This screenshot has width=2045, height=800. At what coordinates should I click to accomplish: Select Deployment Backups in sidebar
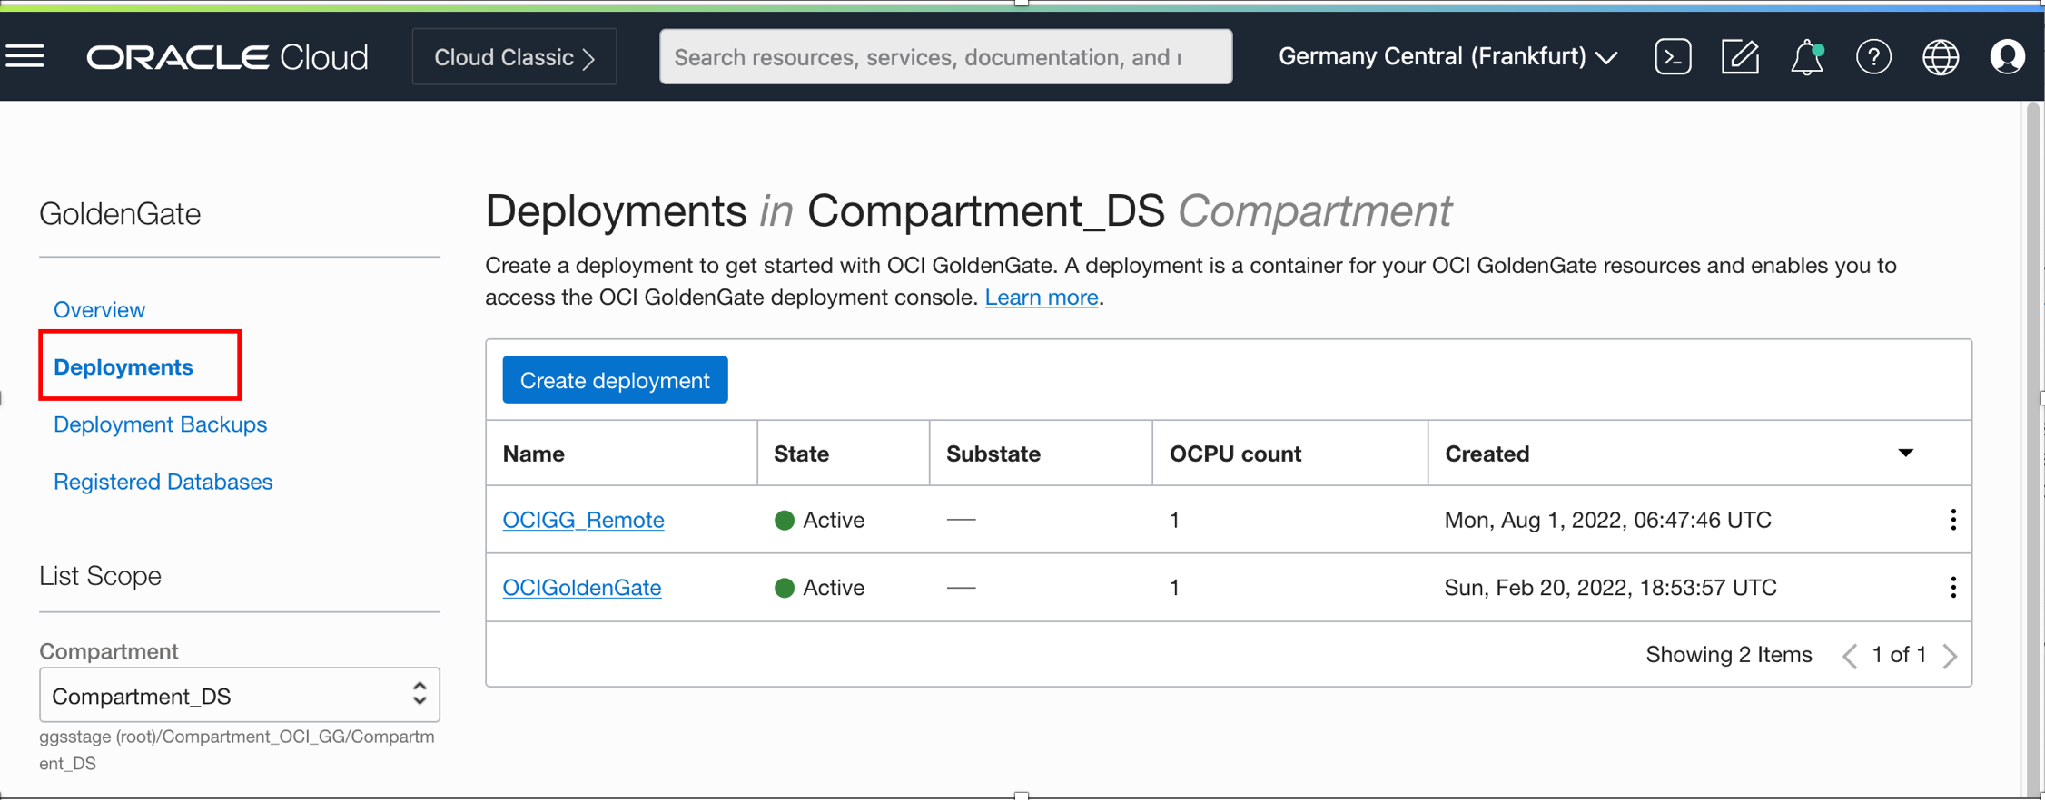(x=160, y=424)
